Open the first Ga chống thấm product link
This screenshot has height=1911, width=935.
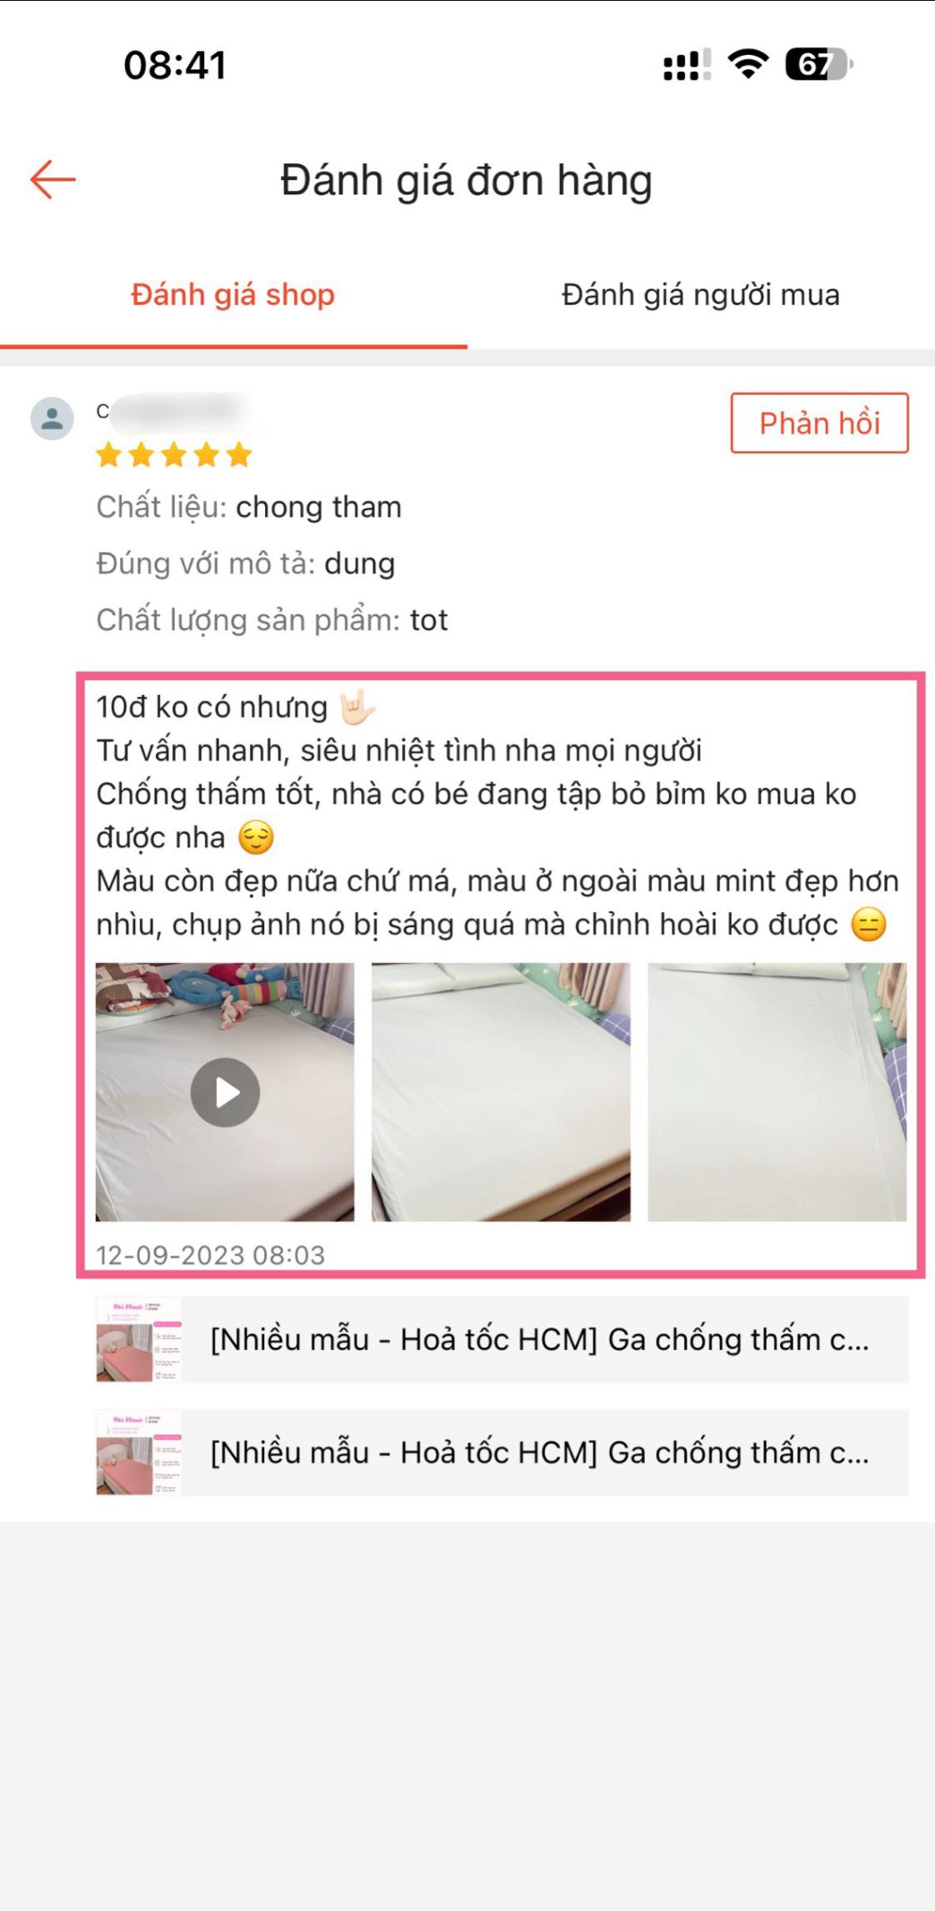click(x=502, y=1340)
